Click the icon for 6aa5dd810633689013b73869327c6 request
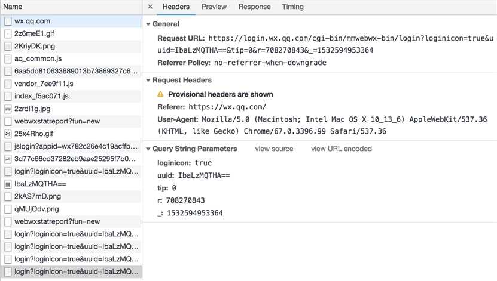Viewport: 497px width, 281px height. pos(8,72)
